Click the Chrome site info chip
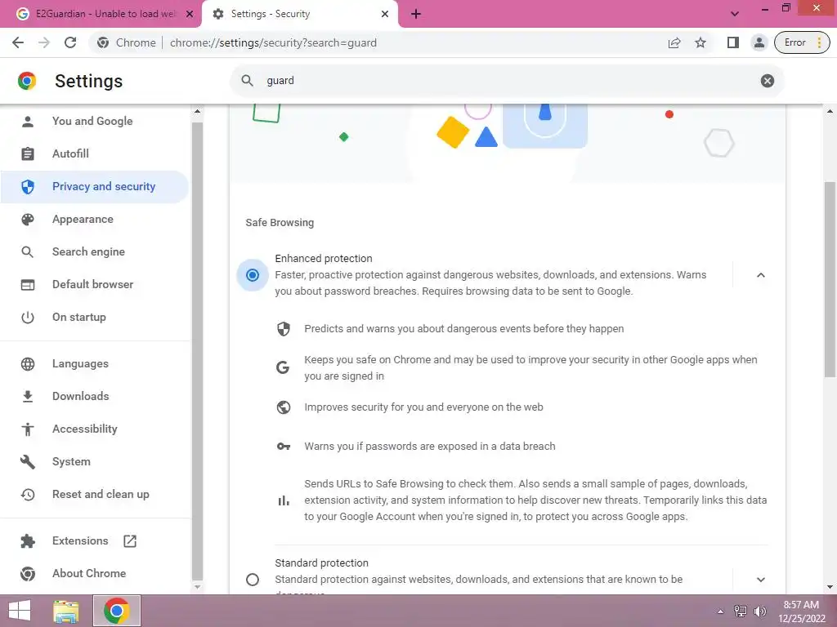Screen dimensions: 837x627 (127, 42)
